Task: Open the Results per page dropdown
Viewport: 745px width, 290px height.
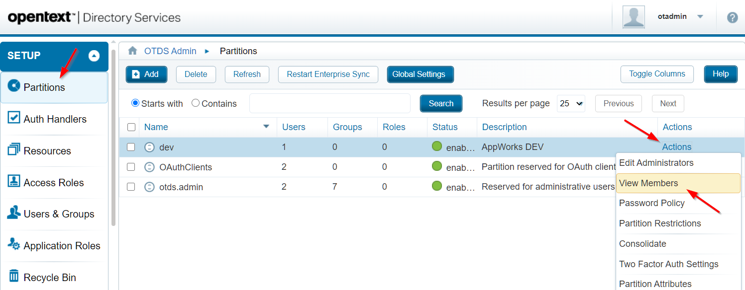Action: [571, 103]
